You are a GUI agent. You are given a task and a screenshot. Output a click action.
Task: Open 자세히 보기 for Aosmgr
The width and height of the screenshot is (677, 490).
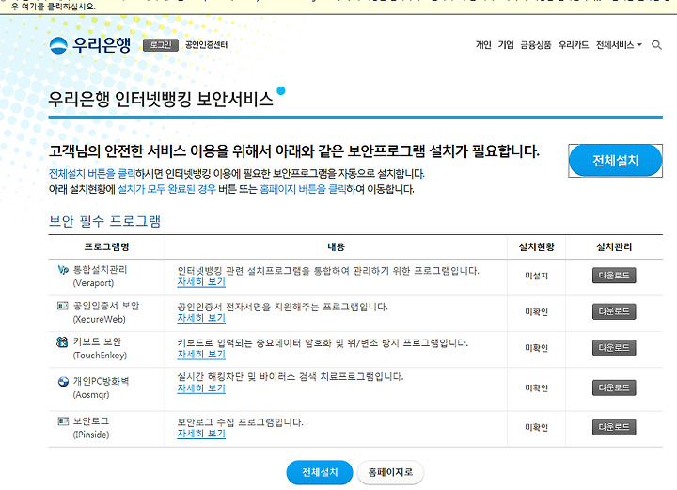[201, 388]
